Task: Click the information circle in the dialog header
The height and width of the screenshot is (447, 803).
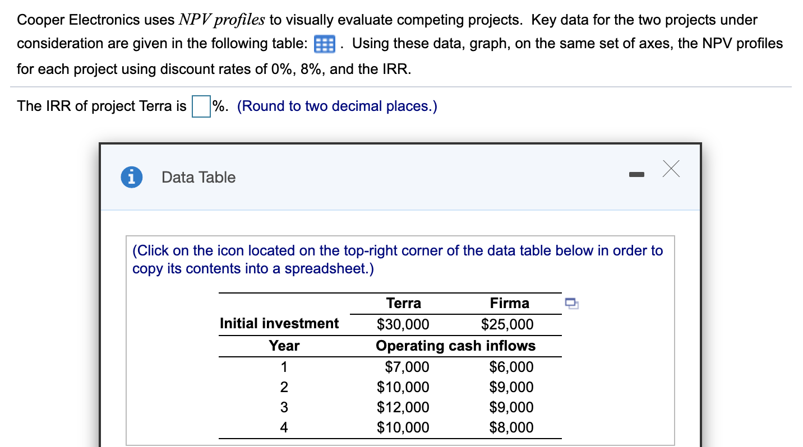Action: (131, 177)
